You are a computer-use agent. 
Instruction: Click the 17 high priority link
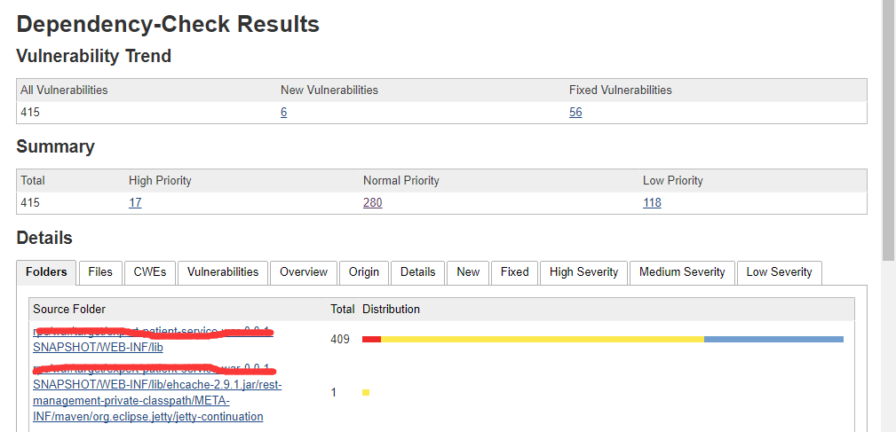(135, 202)
